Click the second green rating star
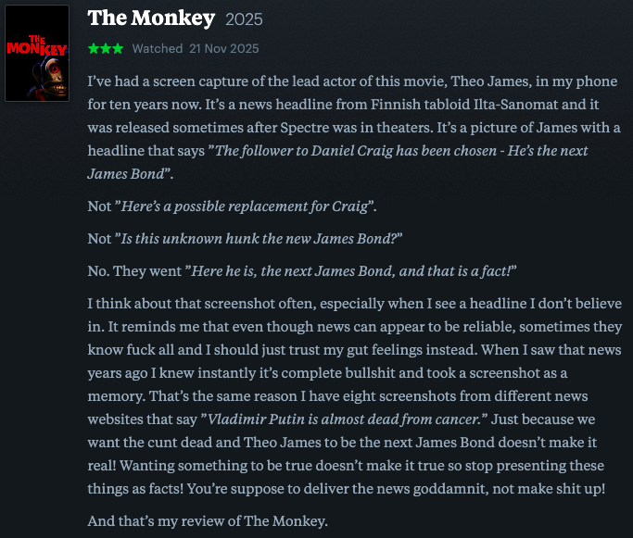 pyautogui.click(x=105, y=48)
